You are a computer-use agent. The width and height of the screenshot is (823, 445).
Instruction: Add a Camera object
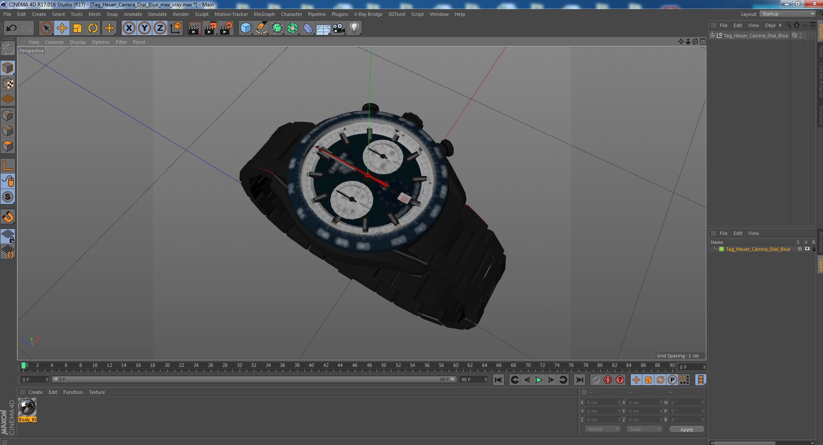click(x=339, y=28)
